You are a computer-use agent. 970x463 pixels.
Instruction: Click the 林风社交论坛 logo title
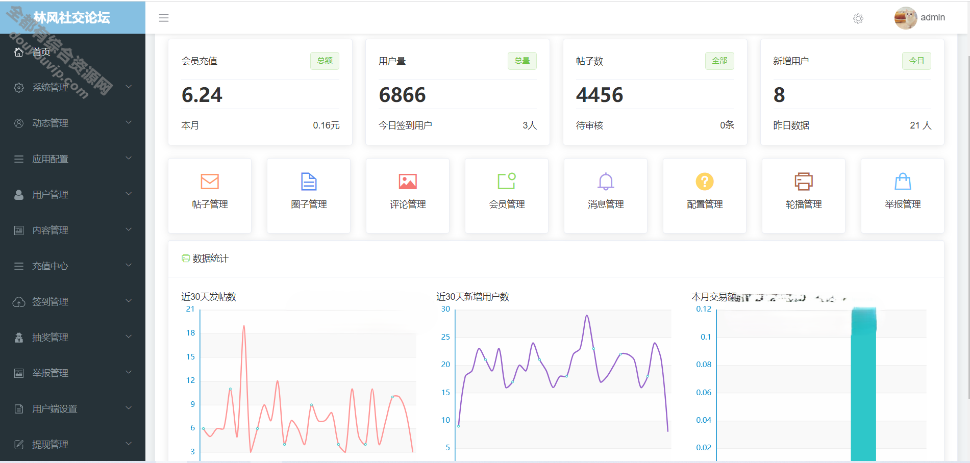coord(71,18)
